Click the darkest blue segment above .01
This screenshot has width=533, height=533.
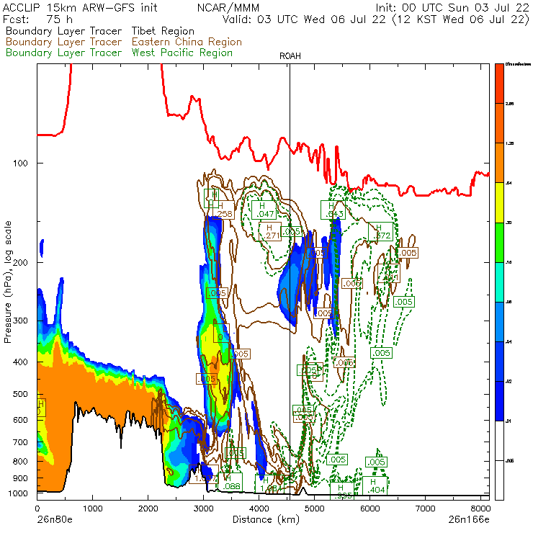(x=499, y=401)
